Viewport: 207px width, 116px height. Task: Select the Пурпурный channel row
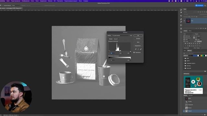pos(195,105)
